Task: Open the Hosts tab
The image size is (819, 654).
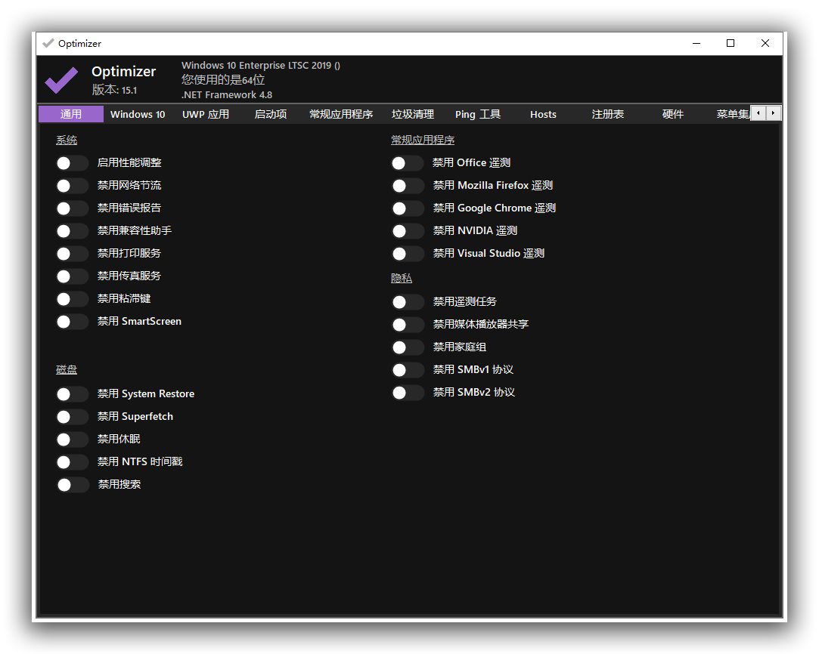Action: tap(543, 114)
